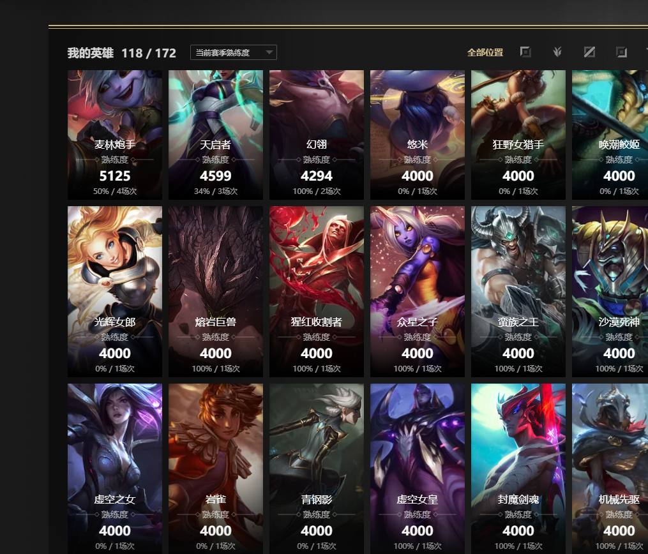Select the 悠米 champion portrait
The image size is (648, 554).
coord(418,135)
